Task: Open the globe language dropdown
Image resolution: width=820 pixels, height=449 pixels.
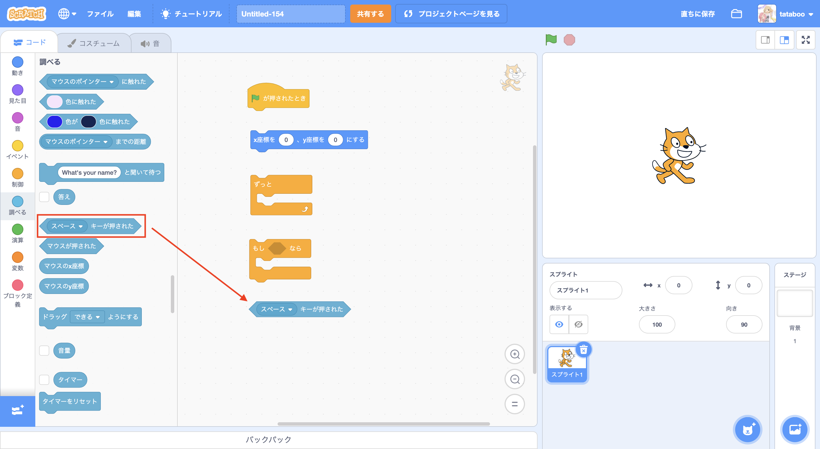Action: [x=67, y=14]
